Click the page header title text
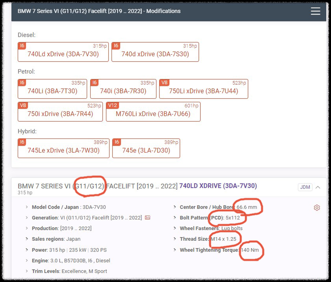The height and width of the screenshot is (282, 331). 99,11
